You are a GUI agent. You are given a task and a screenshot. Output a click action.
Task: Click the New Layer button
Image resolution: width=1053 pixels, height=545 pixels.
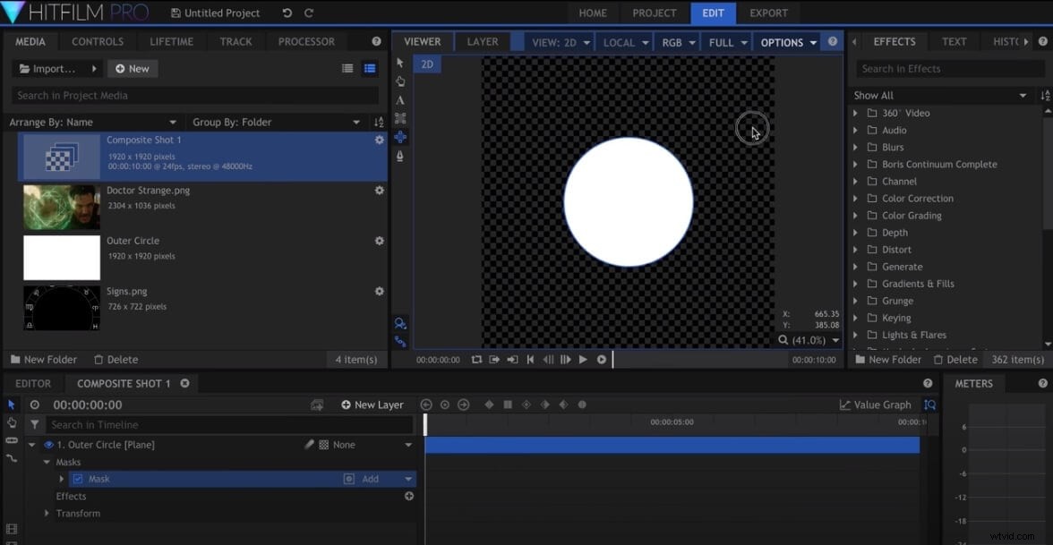(372, 404)
